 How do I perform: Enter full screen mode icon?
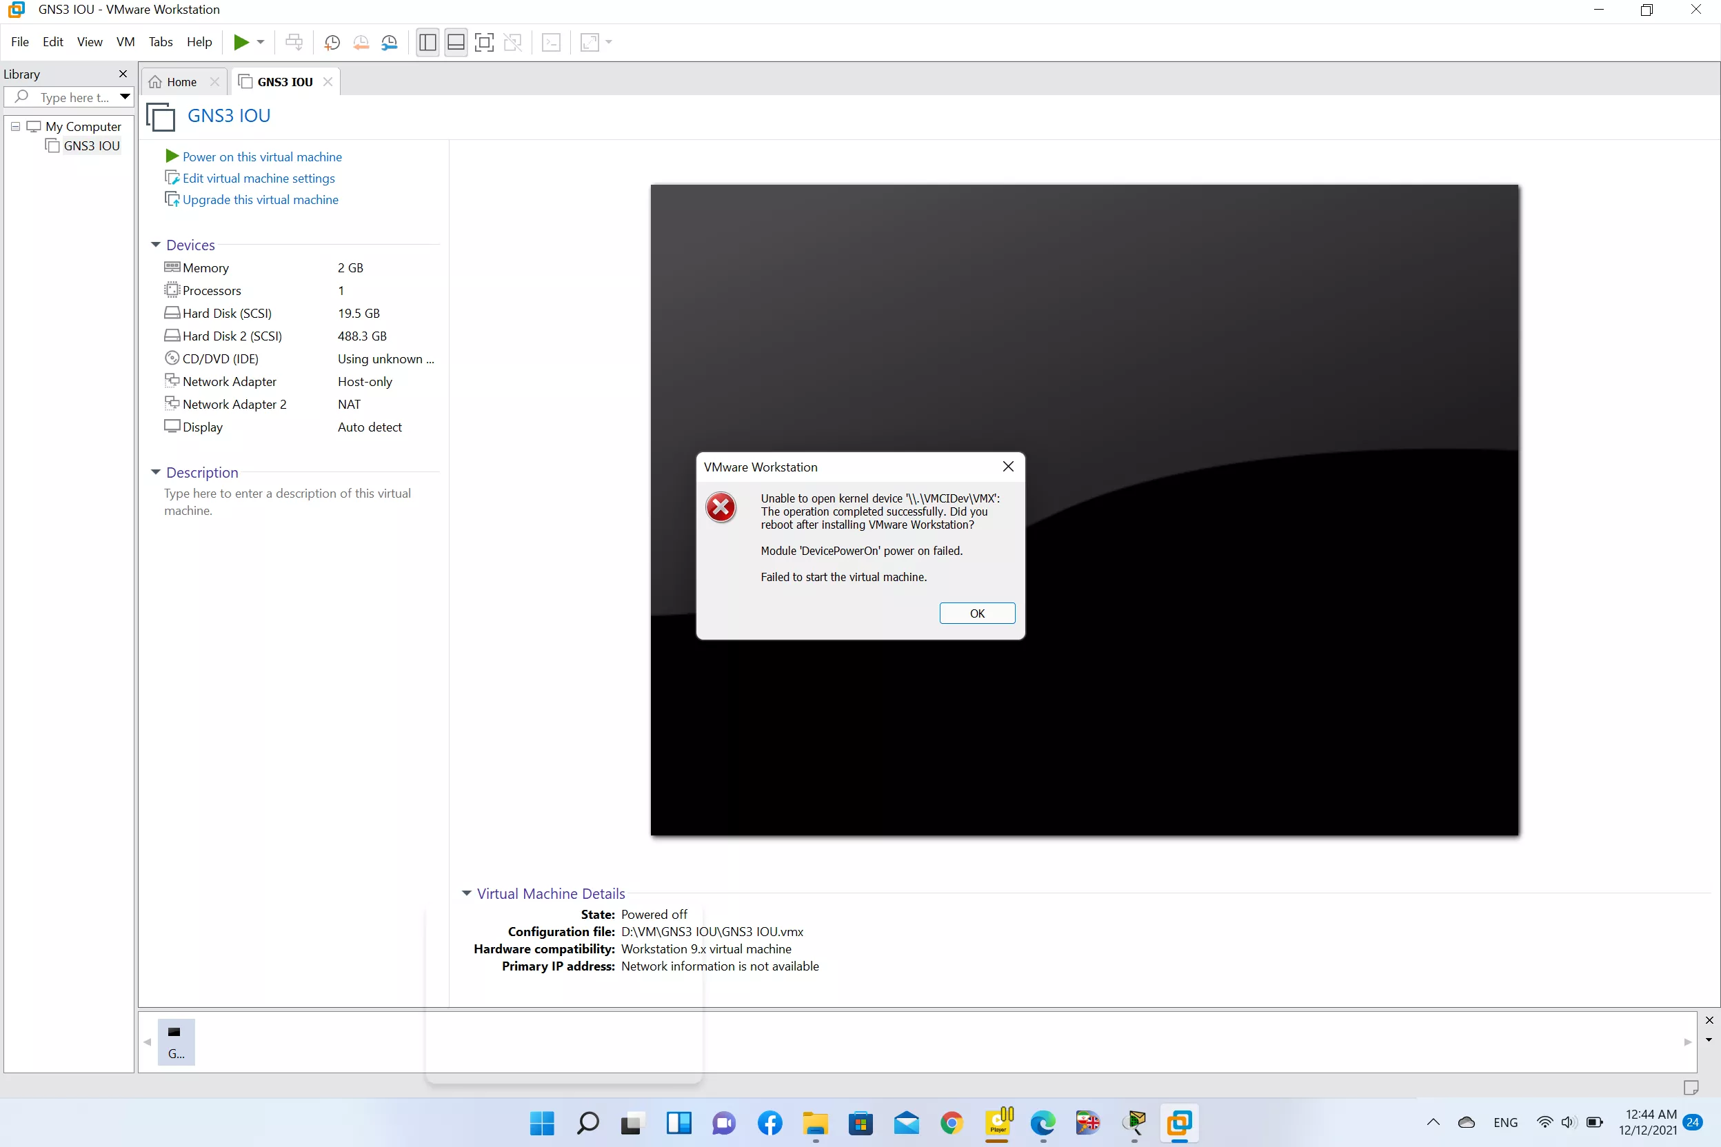(x=485, y=41)
